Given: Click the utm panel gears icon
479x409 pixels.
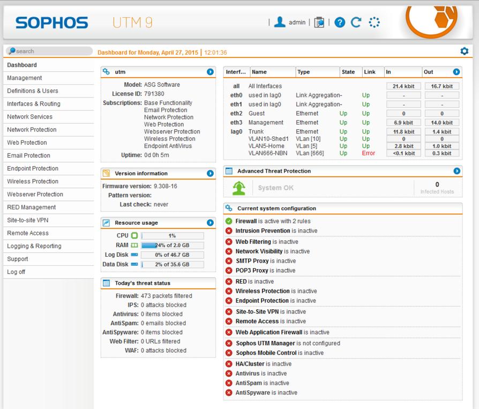Looking at the screenshot, I should click(106, 71).
